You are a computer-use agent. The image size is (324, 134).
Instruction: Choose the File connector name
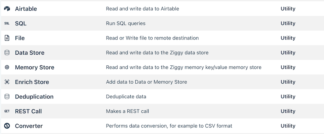pyautogui.click(x=20, y=38)
